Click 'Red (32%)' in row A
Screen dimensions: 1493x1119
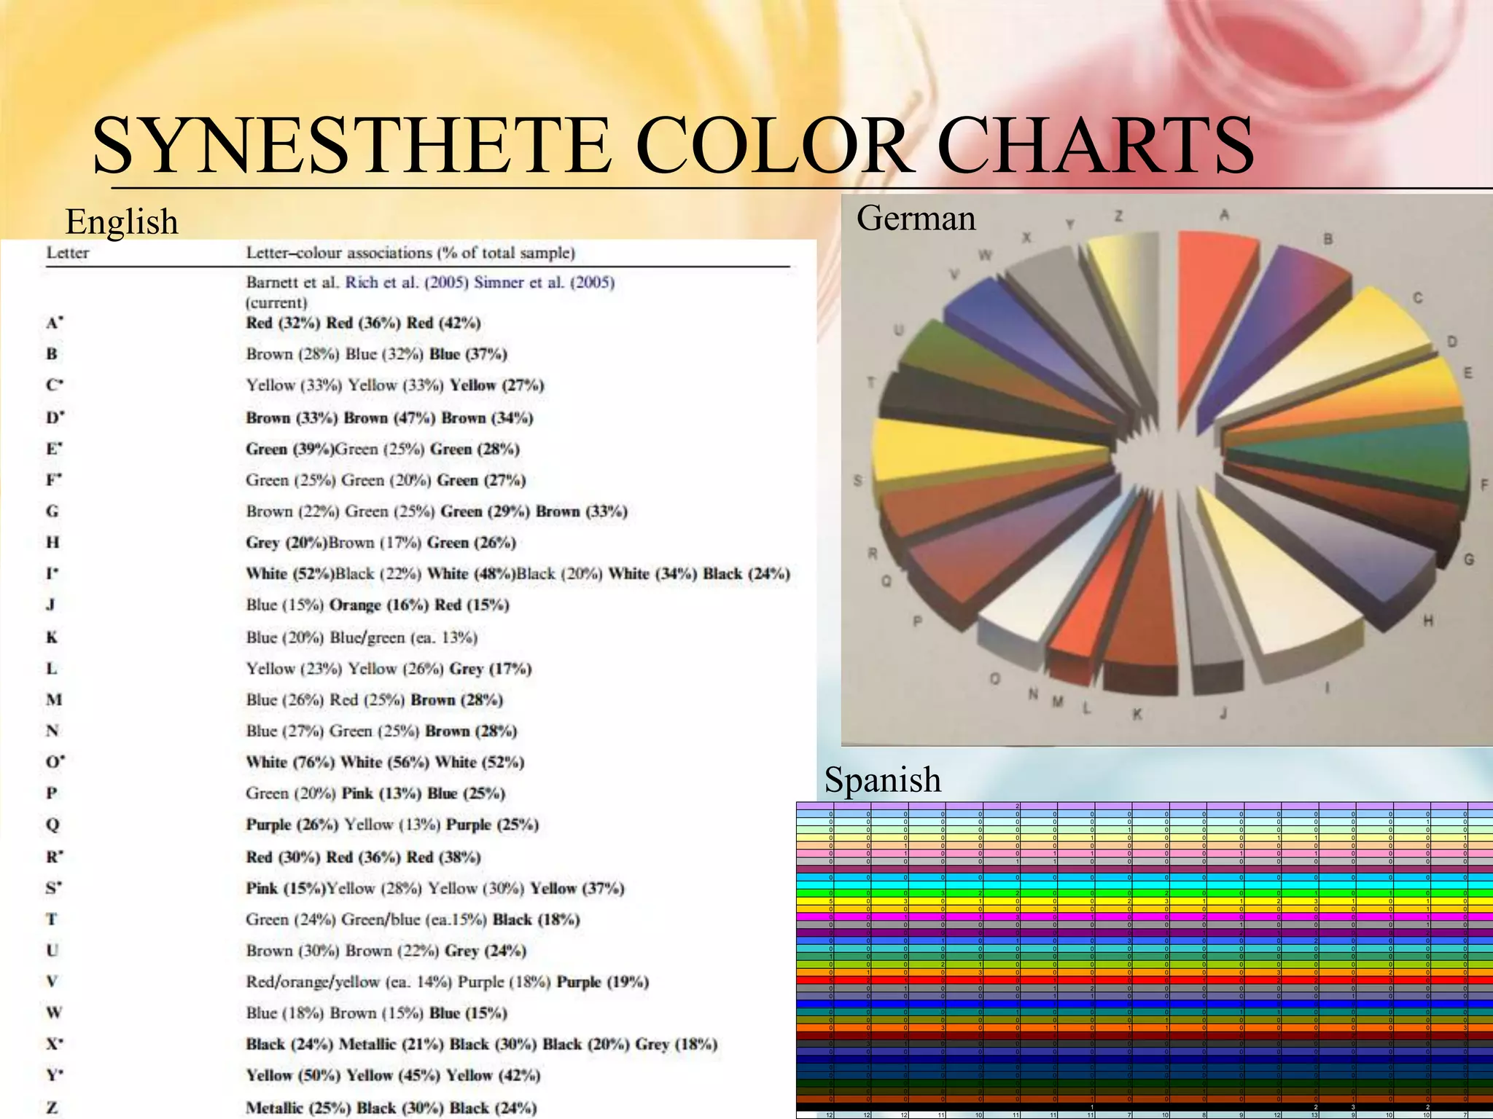click(283, 323)
